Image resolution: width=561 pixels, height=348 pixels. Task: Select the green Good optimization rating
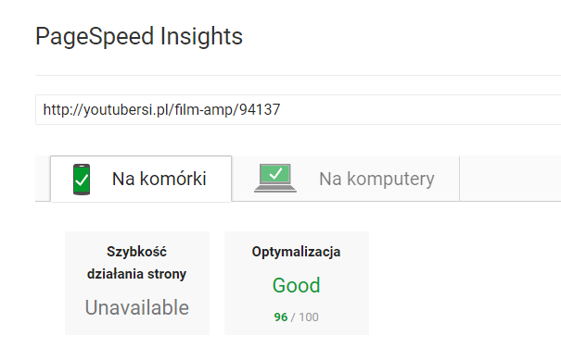[x=296, y=285]
